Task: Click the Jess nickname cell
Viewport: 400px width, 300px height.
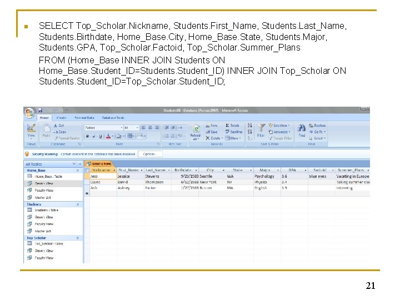Action: (x=103, y=176)
